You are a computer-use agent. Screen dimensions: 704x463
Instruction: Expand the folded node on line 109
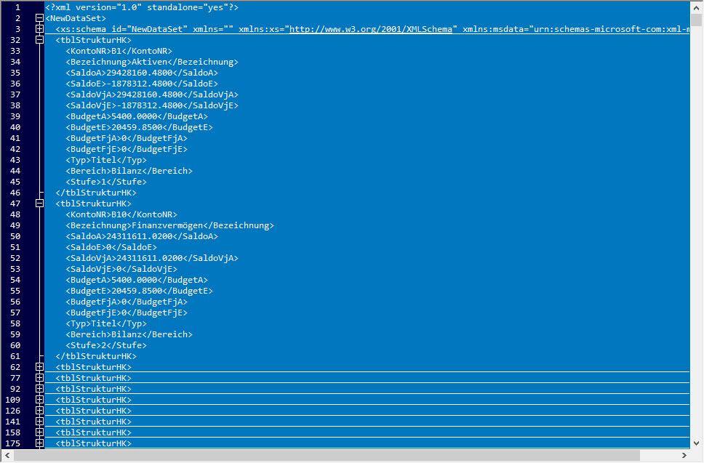(x=39, y=400)
